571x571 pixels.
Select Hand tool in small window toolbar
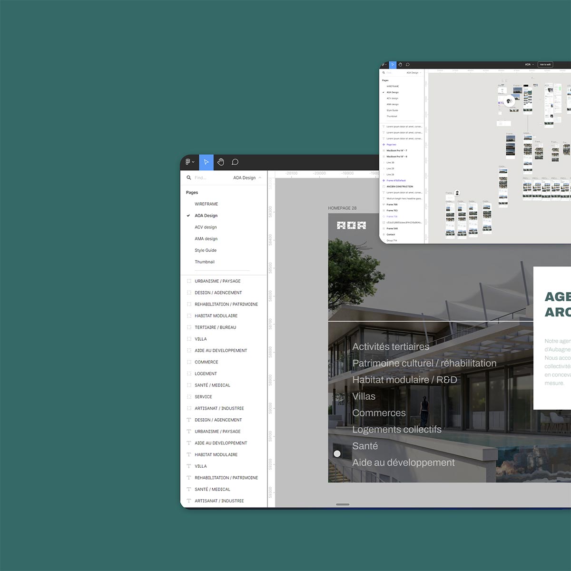400,65
